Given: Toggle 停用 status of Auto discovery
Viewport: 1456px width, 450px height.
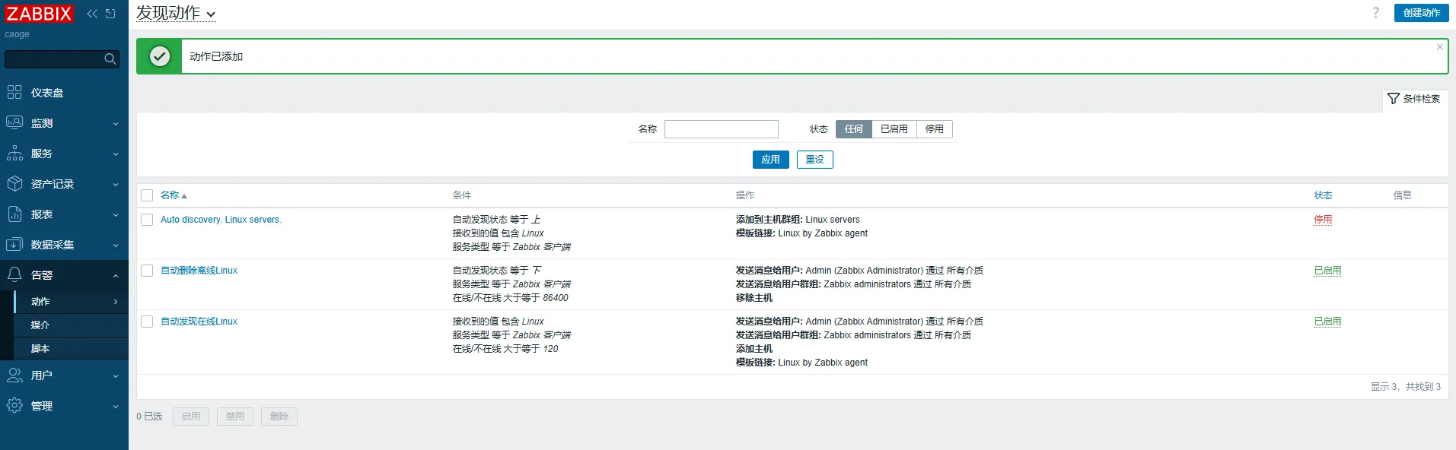Looking at the screenshot, I should click(1323, 220).
